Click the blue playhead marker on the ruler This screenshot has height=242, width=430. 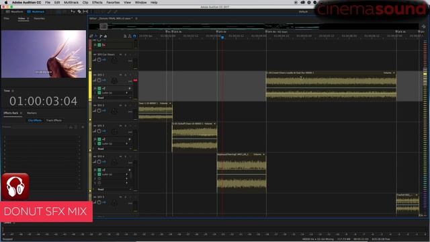[222, 38]
